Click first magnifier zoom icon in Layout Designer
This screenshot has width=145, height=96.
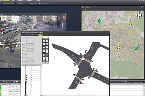click(28, 35)
